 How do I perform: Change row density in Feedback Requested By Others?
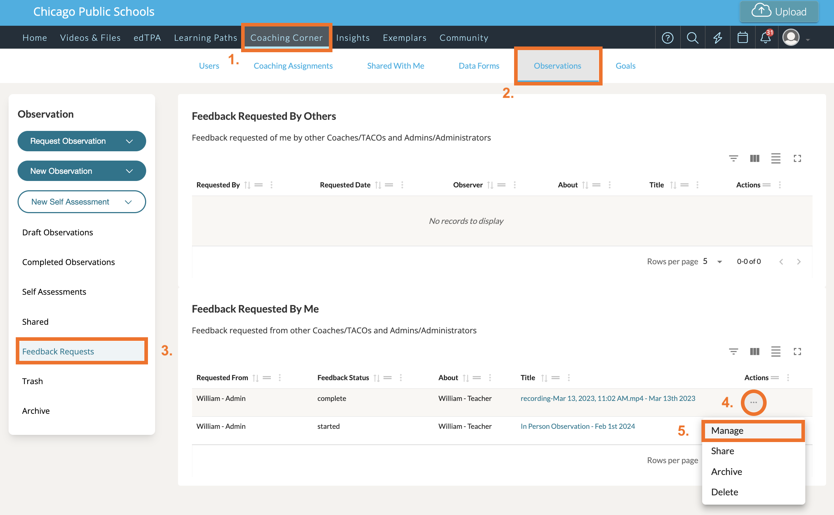(776, 158)
